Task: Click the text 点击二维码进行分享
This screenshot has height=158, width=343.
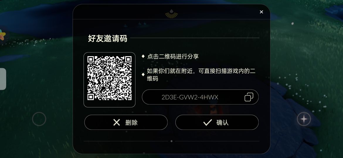Action: coord(173,56)
